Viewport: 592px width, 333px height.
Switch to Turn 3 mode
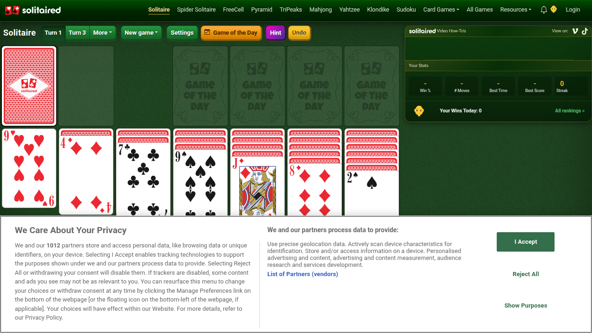pyautogui.click(x=77, y=33)
